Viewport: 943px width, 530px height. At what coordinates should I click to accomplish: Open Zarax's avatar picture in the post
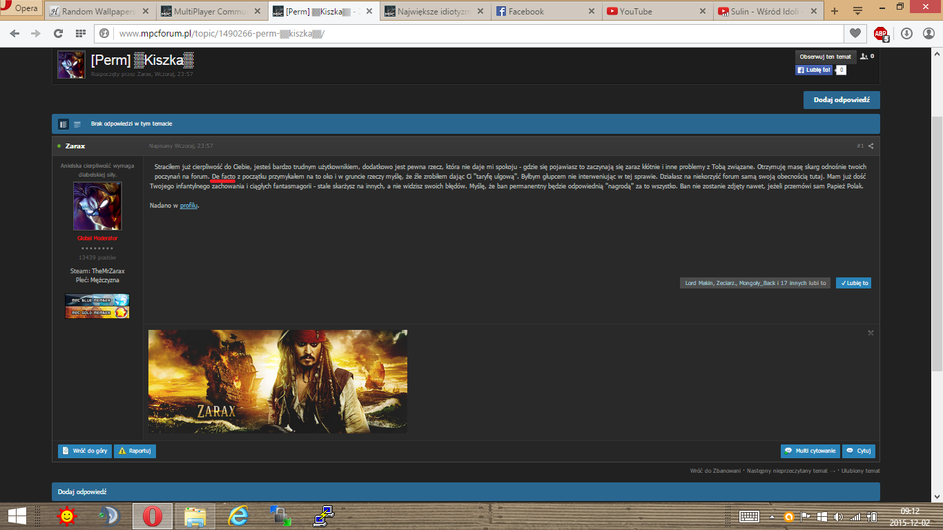[97, 206]
